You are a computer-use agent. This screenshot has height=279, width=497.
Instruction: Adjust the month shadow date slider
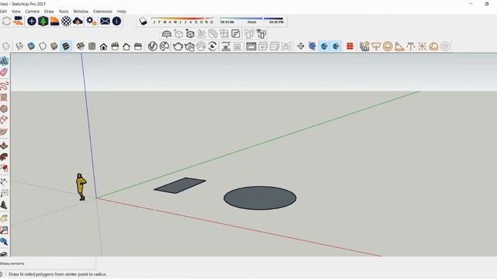[182, 21]
